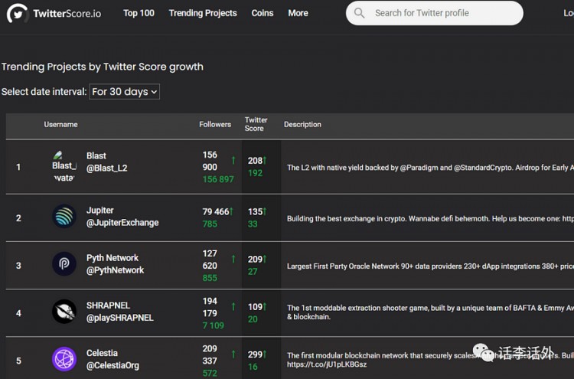The height and width of the screenshot is (379, 574).
Task: Open the Pyth Network avatar icon
Action: click(x=64, y=263)
